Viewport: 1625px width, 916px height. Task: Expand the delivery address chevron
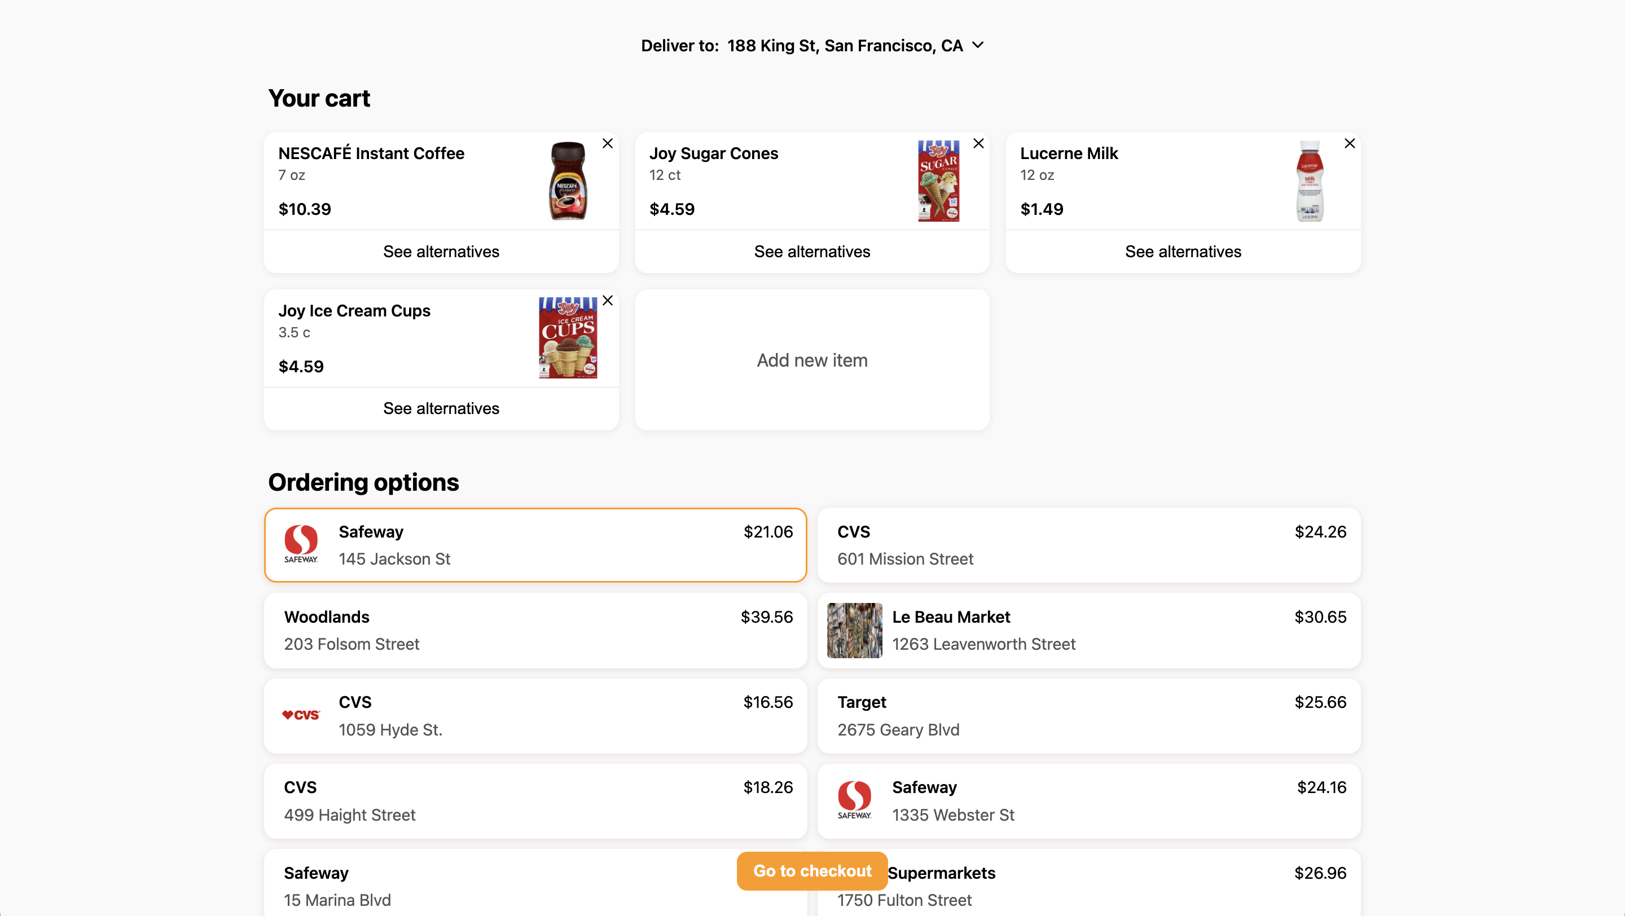tap(978, 45)
